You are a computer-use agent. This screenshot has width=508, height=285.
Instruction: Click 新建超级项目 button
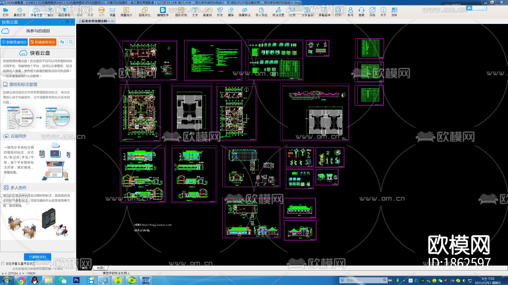tap(43, 42)
